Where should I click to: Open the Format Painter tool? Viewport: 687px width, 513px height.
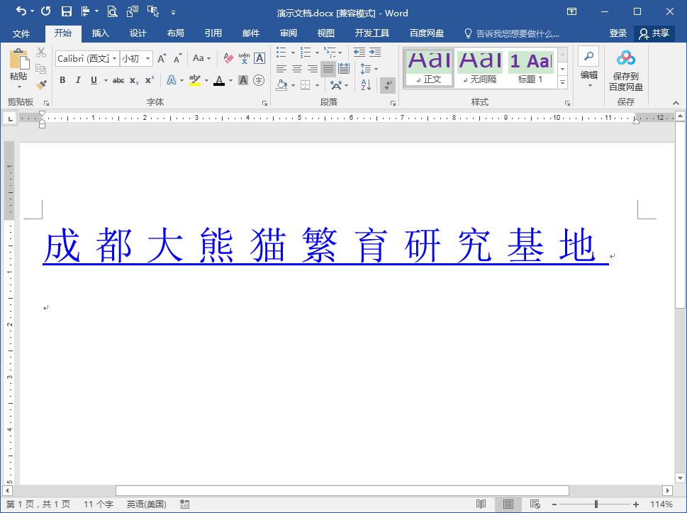click(40, 84)
